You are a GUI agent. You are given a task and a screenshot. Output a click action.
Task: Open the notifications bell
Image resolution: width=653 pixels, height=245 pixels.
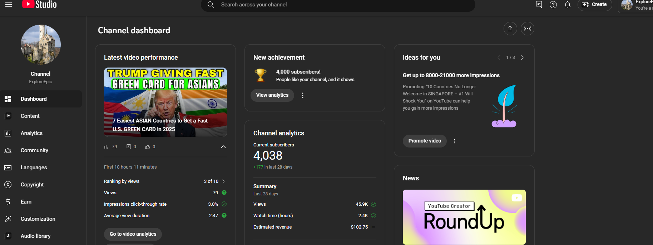click(568, 5)
